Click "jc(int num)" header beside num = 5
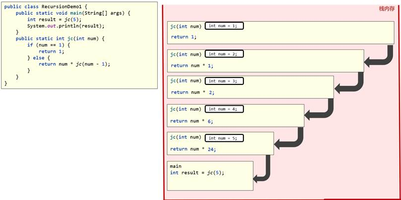 pos(186,137)
